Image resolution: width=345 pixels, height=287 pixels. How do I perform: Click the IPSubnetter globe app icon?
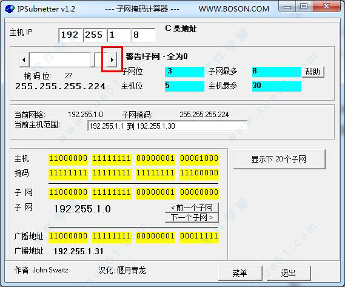[10, 9]
